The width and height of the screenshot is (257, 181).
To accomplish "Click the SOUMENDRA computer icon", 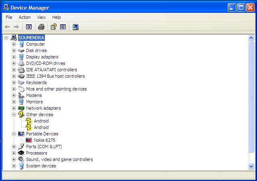I will 14,38.
